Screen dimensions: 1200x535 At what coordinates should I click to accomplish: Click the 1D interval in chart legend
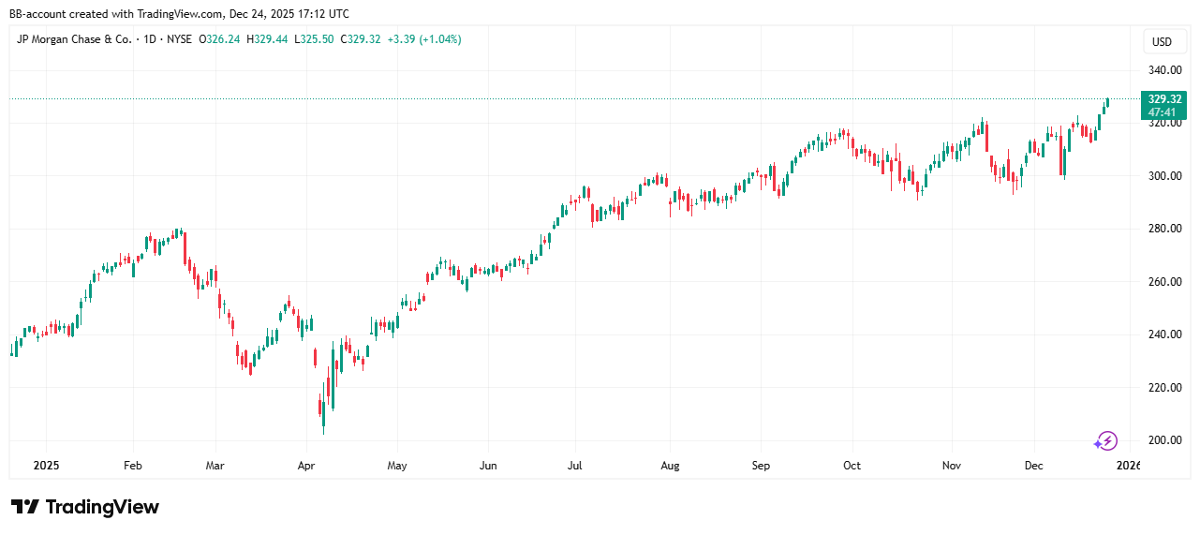click(149, 39)
